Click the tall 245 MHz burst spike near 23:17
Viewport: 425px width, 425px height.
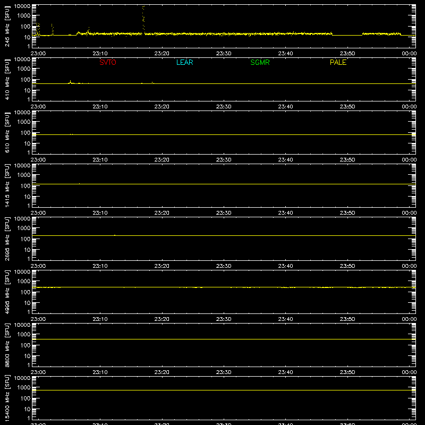(143, 19)
